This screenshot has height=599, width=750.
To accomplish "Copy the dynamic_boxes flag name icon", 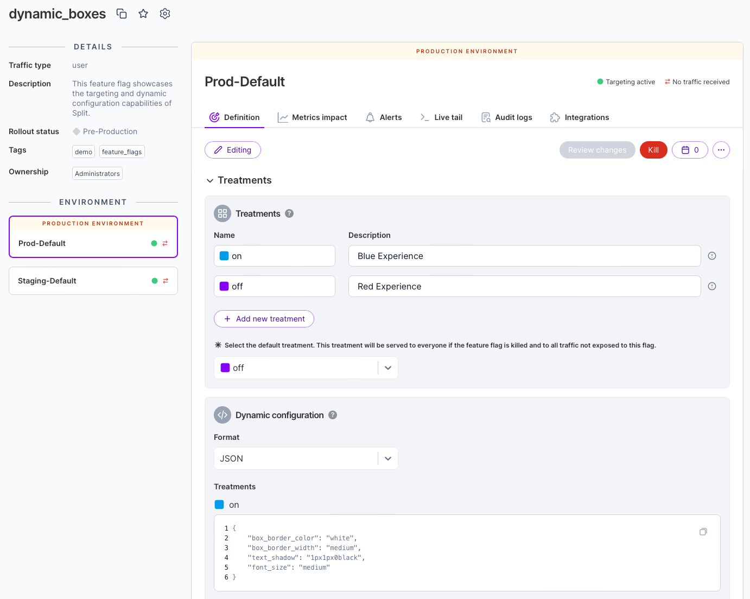I will click(122, 14).
